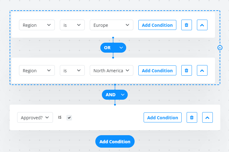Open the OR operator dropdown

point(113,48)
